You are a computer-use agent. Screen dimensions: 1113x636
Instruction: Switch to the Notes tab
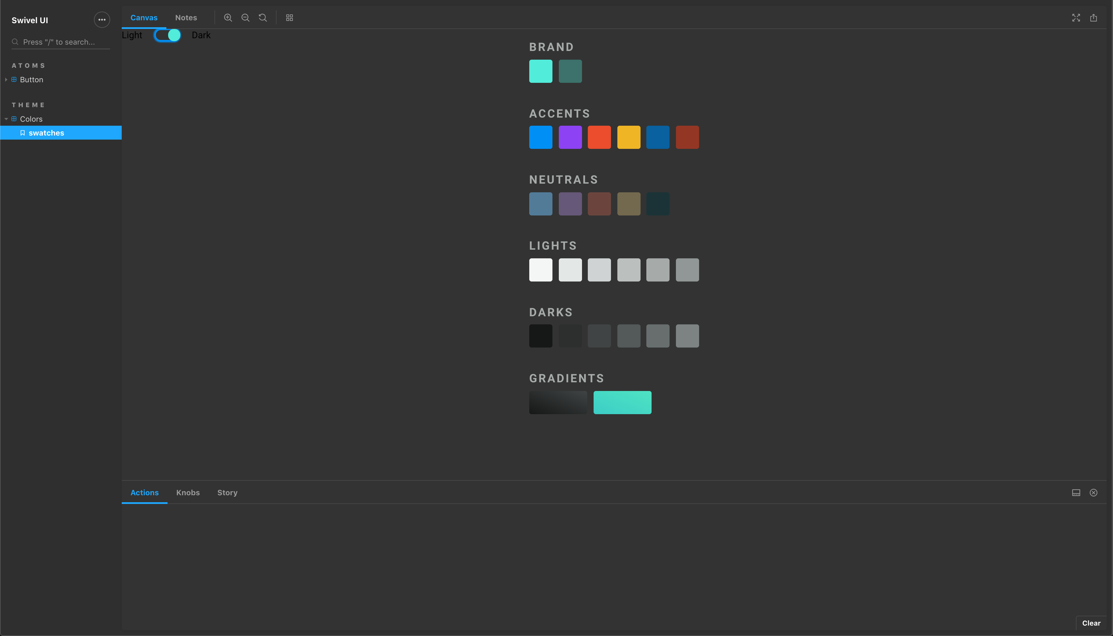point(186,17)
